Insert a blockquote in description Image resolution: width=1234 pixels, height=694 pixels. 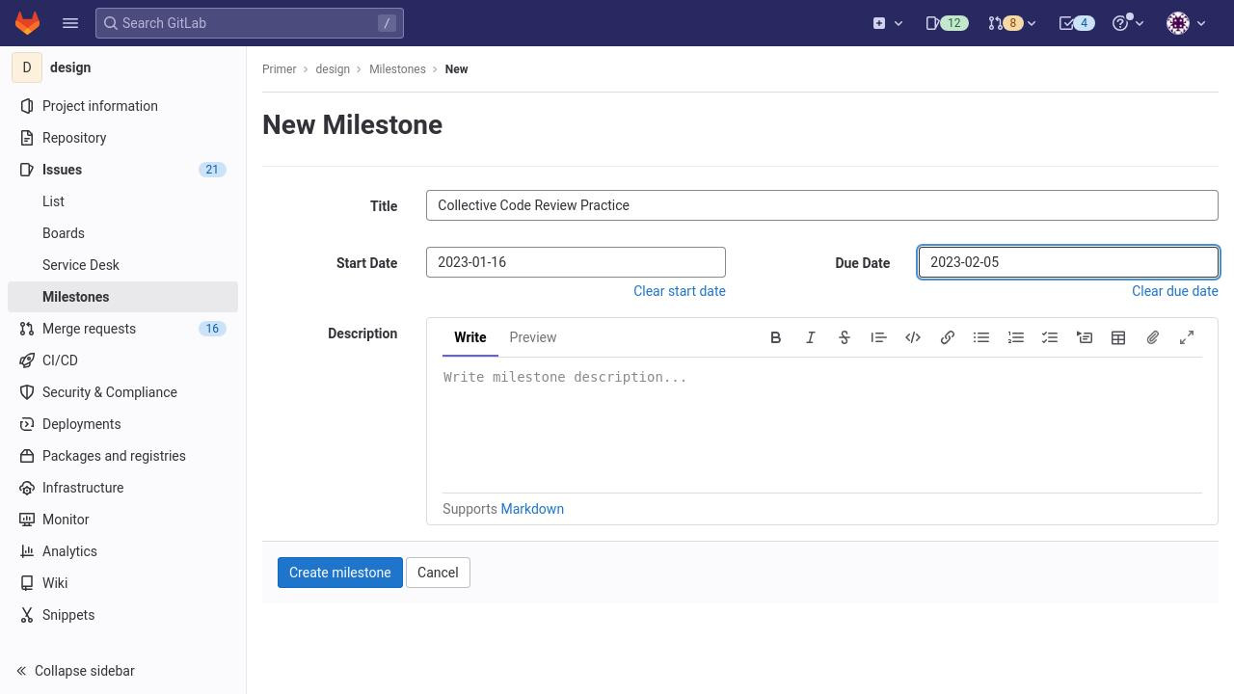click(878, 337)
